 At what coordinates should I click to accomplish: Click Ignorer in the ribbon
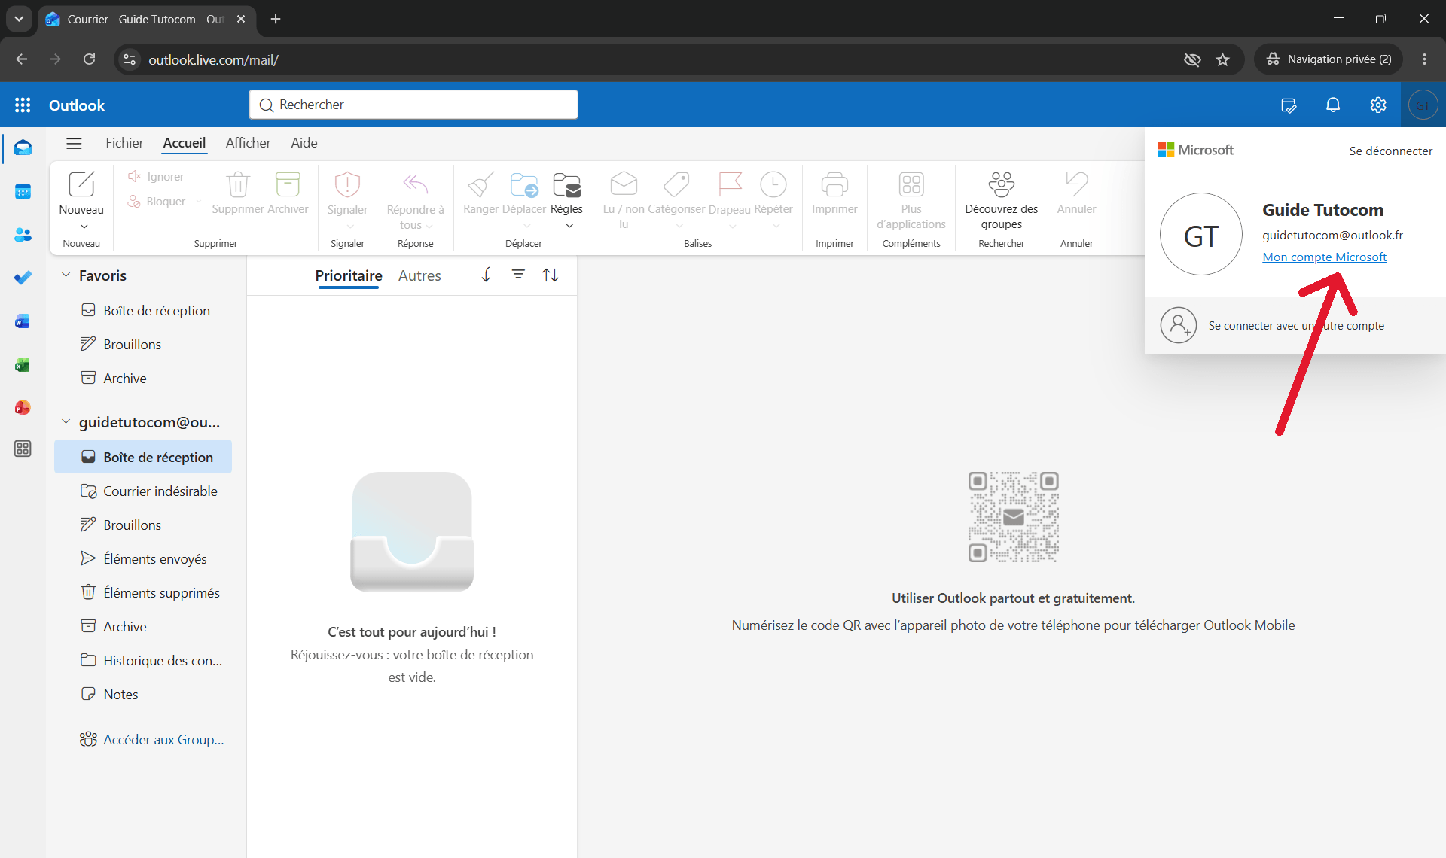point(157,176)
